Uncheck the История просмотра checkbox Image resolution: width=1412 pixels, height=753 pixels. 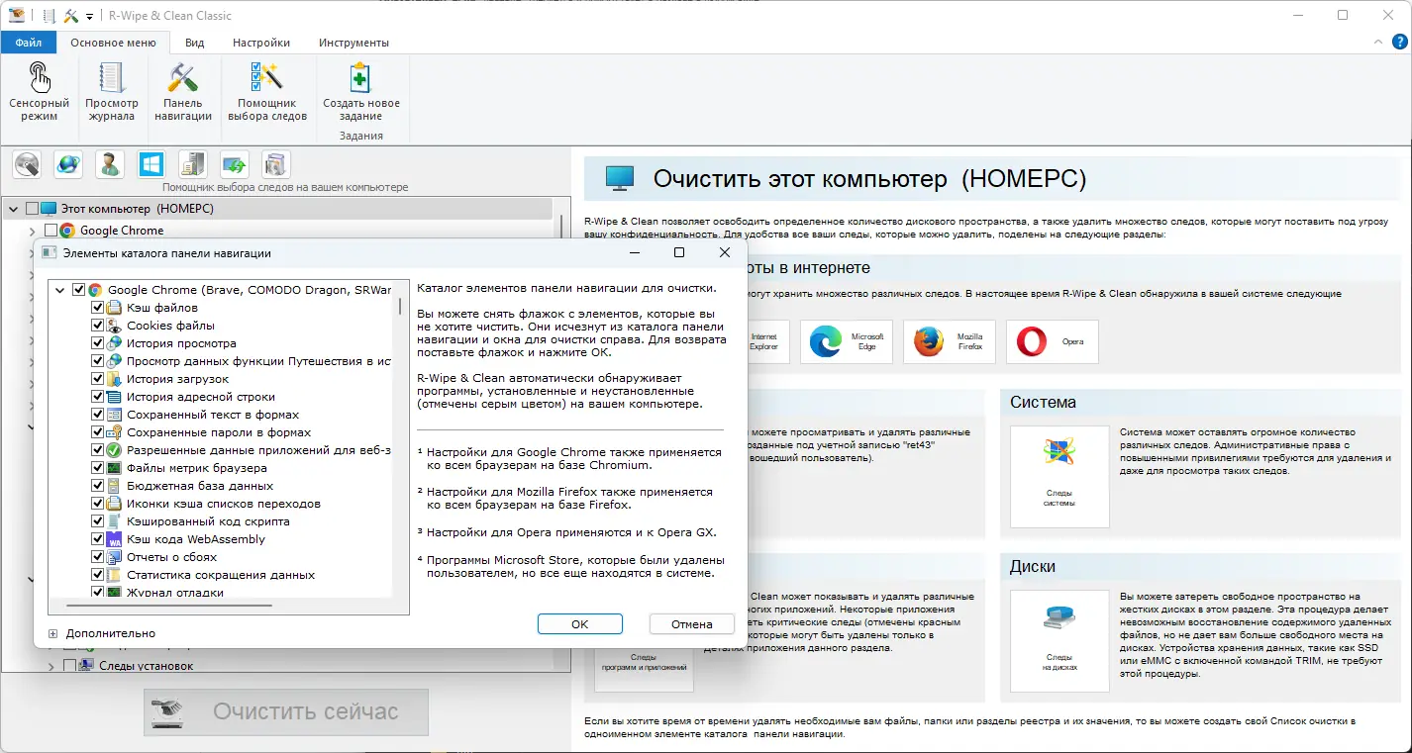(x=97, y=343)
